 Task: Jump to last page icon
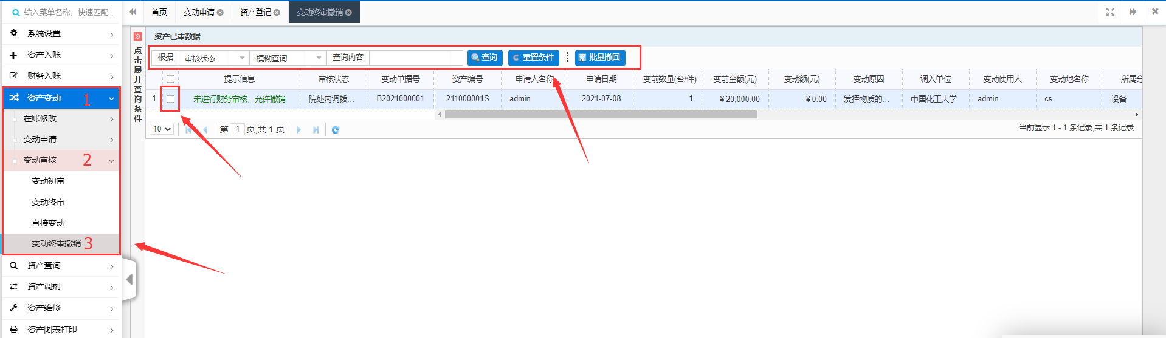click(316, 129)
